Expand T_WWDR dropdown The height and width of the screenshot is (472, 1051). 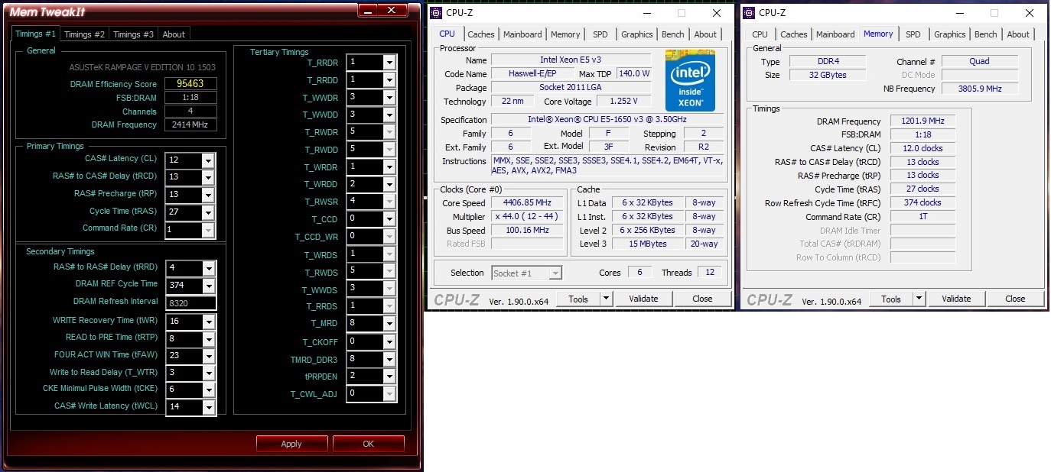(389, 98)
